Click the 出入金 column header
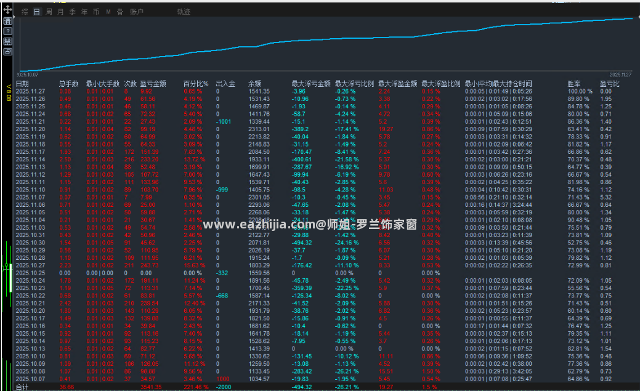Viewport: 640px width, 391px height. [225, 84]
